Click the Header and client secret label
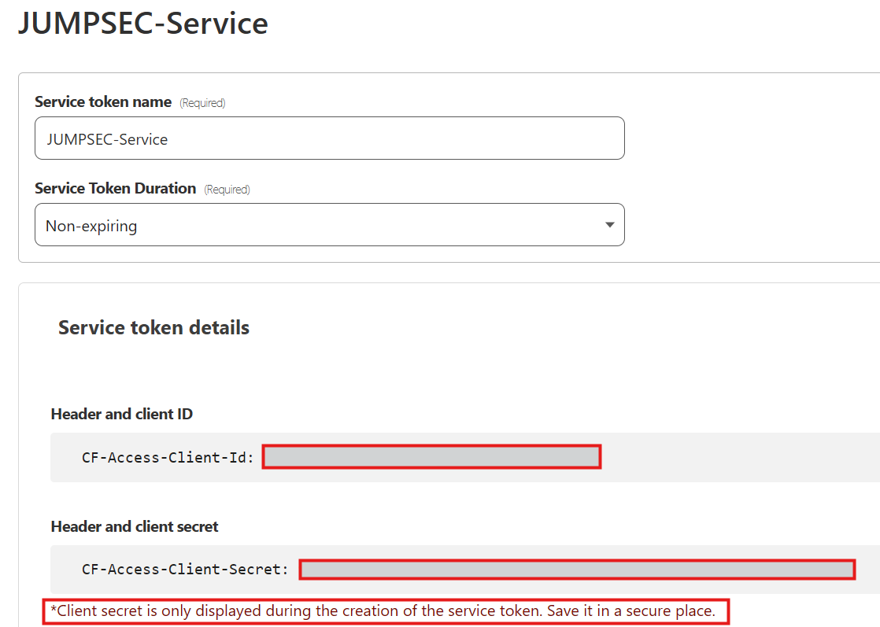 [135, 526]
